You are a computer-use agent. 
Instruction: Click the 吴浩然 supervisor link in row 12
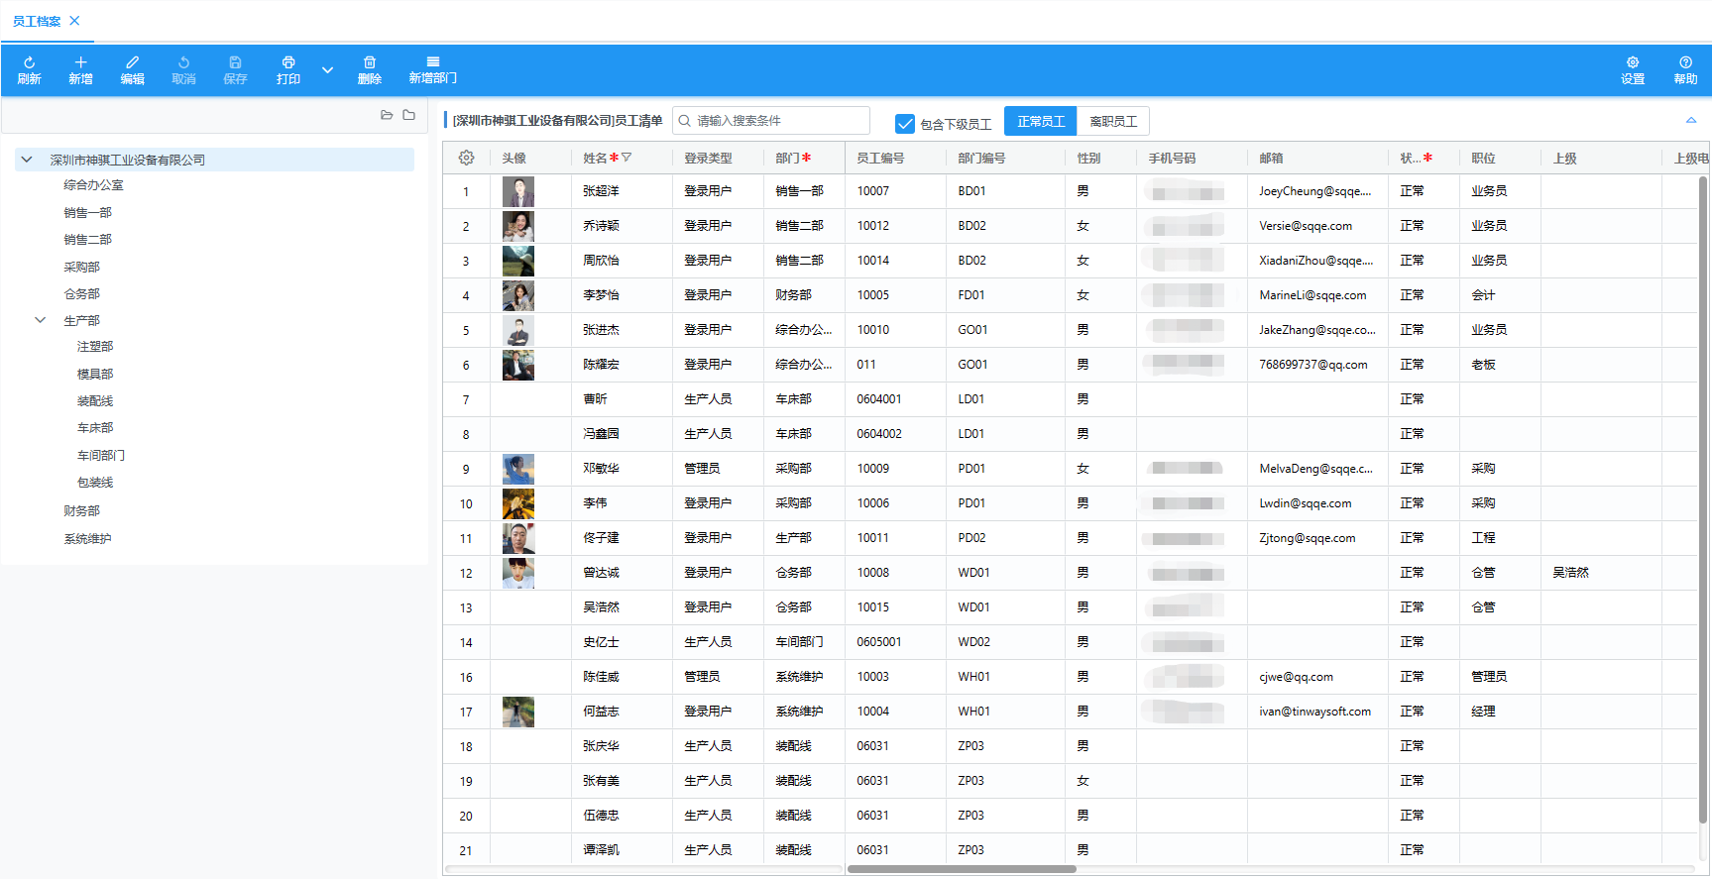pos(1570,573)
